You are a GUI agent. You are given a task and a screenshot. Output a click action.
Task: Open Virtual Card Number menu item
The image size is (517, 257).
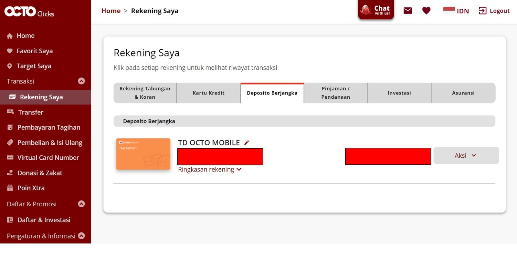pos(48,158)
